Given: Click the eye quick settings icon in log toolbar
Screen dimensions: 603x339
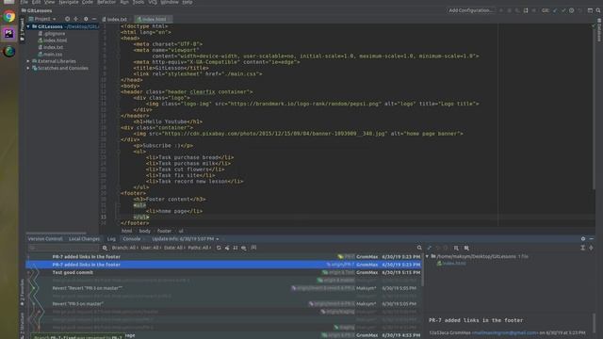Looking at the screenshot, I should [244, 248].
